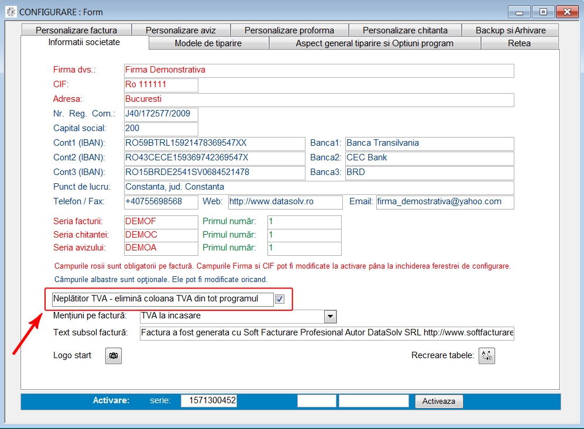Click the Cont2 (IBAN) field

pos(215,158)
